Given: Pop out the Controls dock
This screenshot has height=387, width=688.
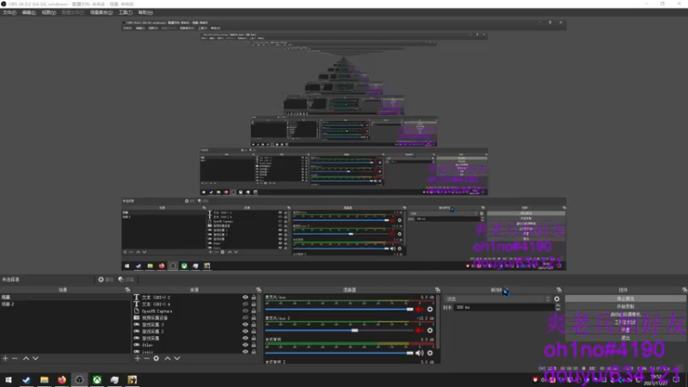Looking at the screenshot, I should [685, 290].
